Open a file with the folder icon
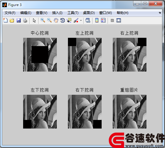 click(12, 20)
